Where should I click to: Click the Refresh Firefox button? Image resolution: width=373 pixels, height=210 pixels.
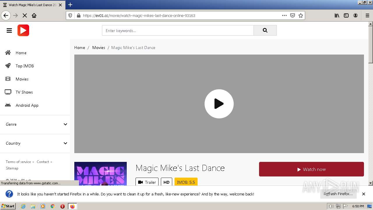click(x=338, y=194)
